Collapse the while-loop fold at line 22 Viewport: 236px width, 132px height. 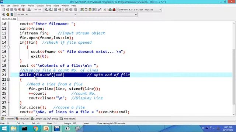pos(8,79)
